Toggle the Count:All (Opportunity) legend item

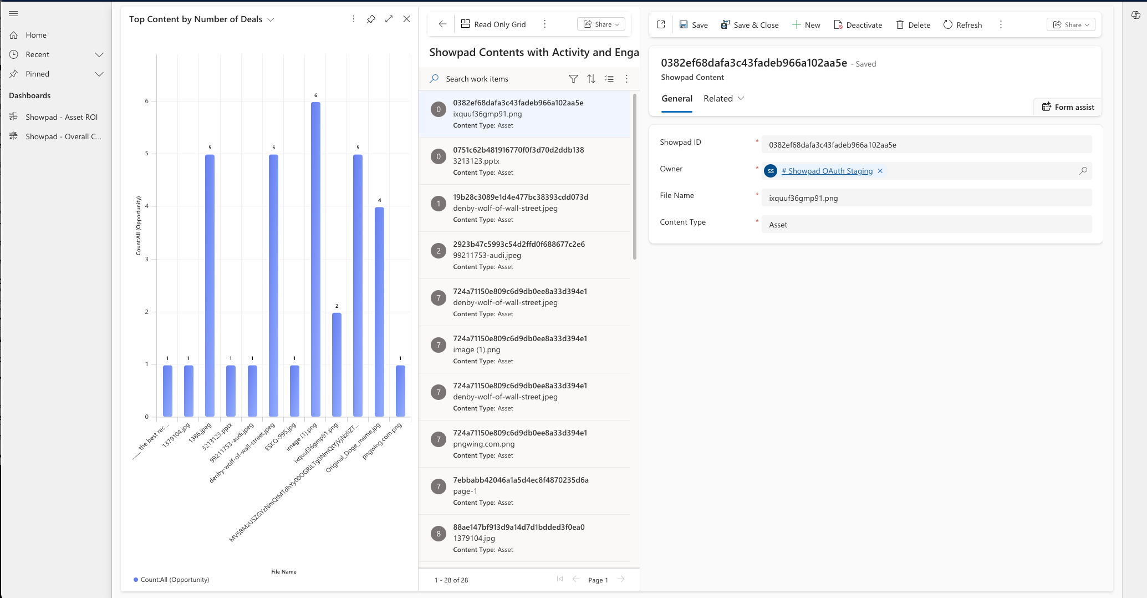(171, 580)
